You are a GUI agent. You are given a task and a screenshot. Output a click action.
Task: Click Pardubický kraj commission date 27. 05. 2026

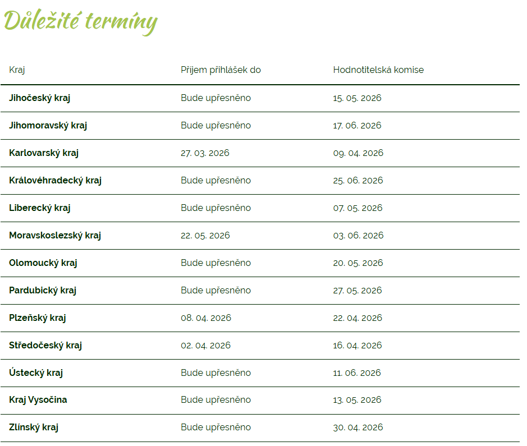(358, 291)
